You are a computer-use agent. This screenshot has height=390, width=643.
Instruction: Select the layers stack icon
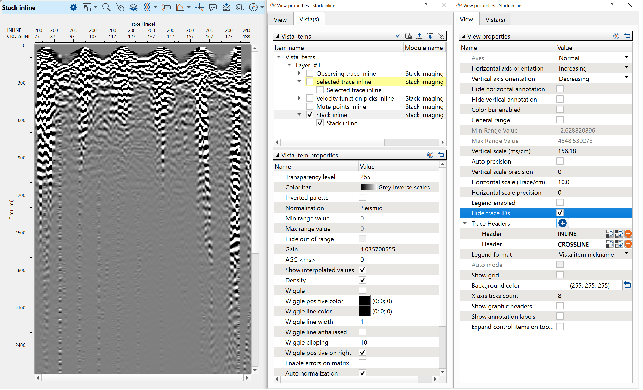[133, 7]
